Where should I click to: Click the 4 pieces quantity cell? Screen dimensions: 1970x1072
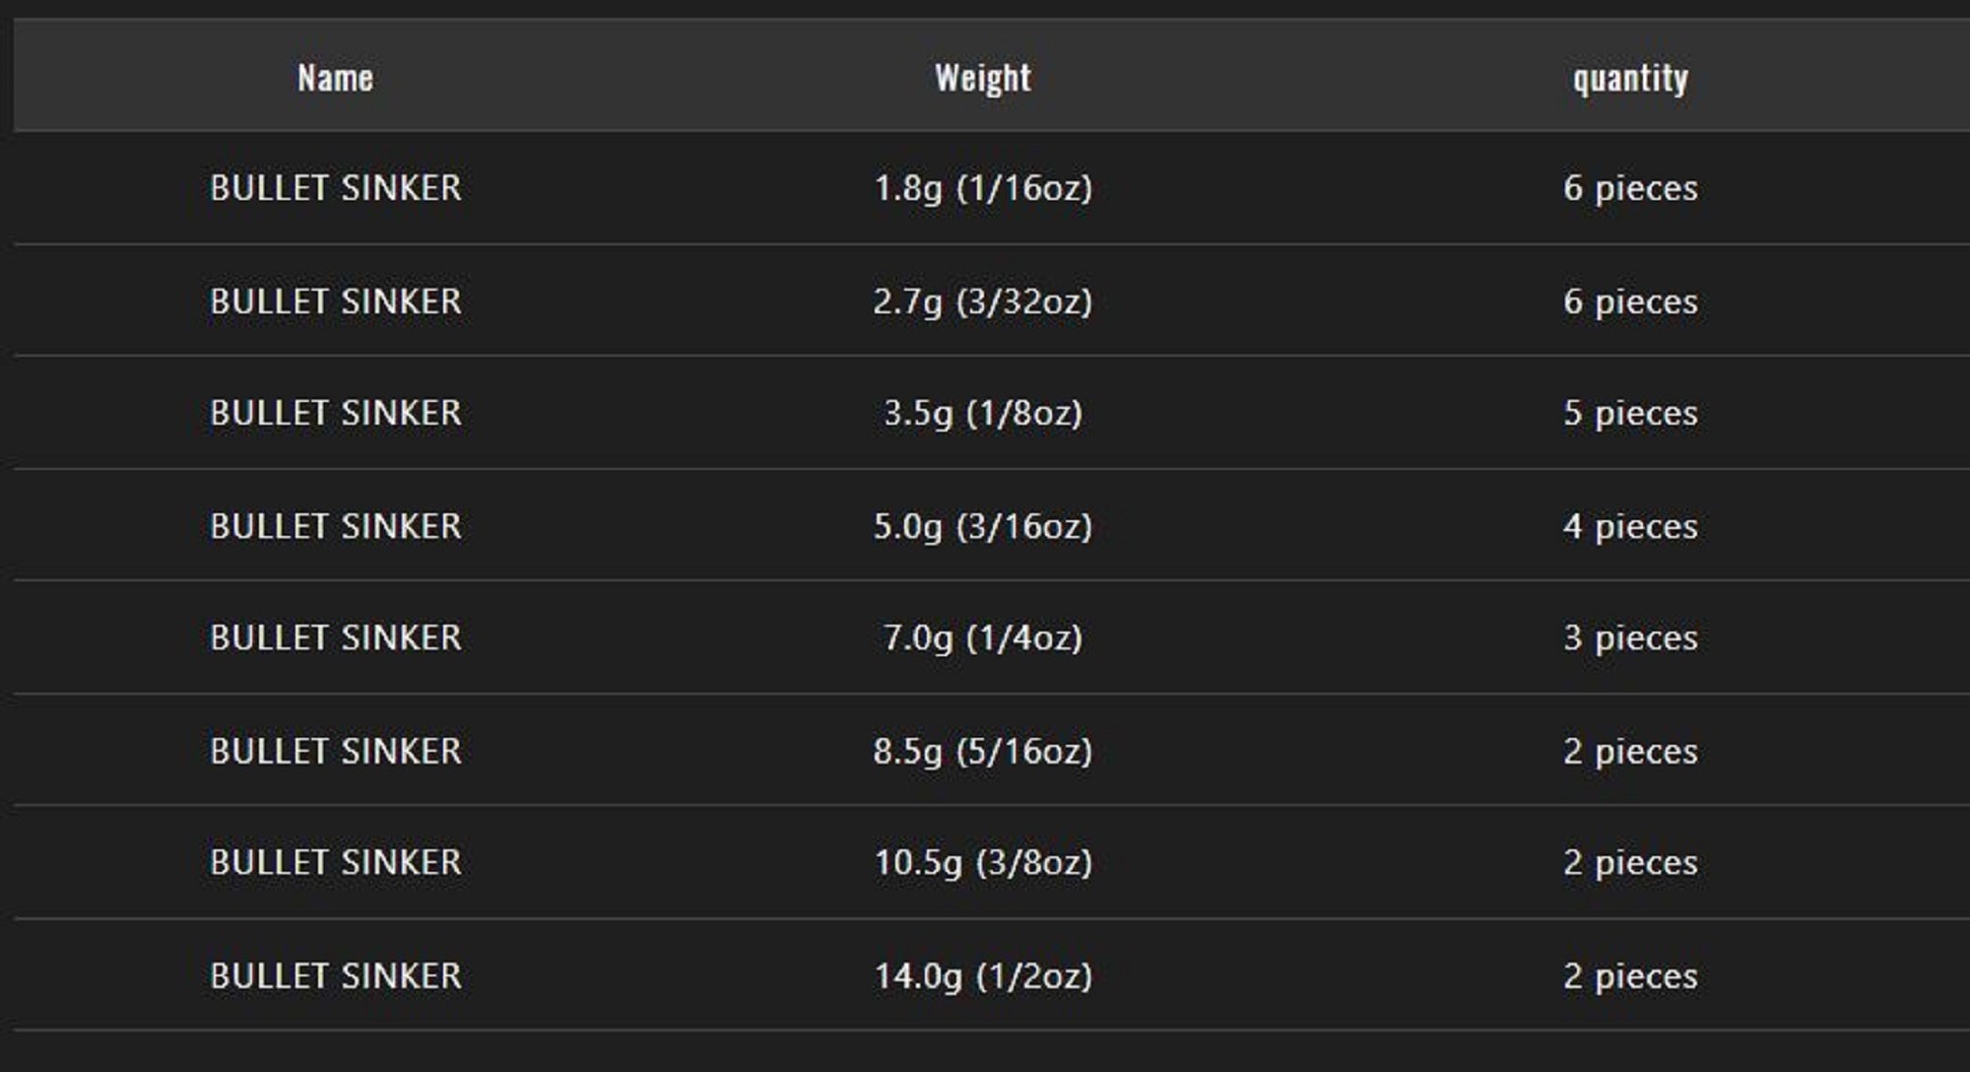click(x=1630, y=526)
